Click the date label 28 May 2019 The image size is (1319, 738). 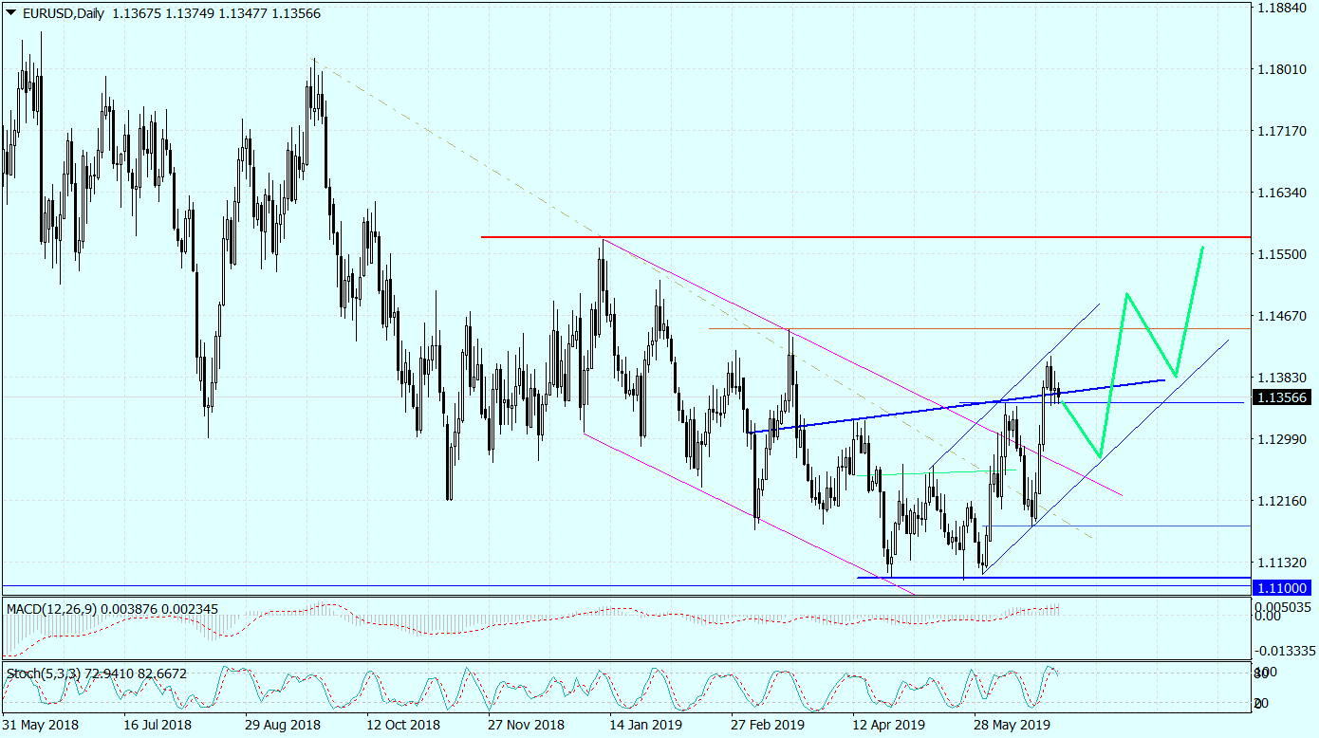(1012, 726)
